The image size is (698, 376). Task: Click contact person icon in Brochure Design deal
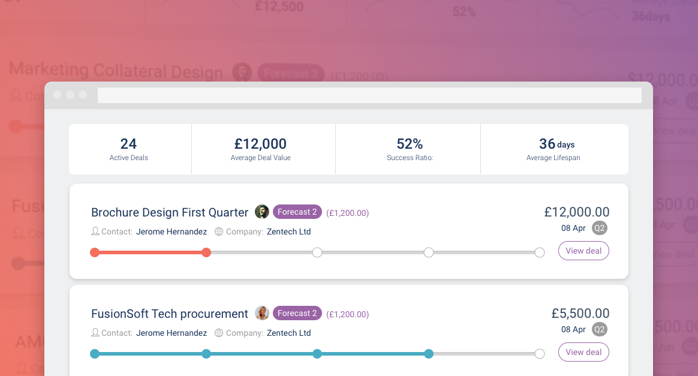coord(95,231)
